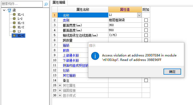Click 确定 in the error dialog
This screenshot has height=105, width=193.
click(x=172, y=71)
